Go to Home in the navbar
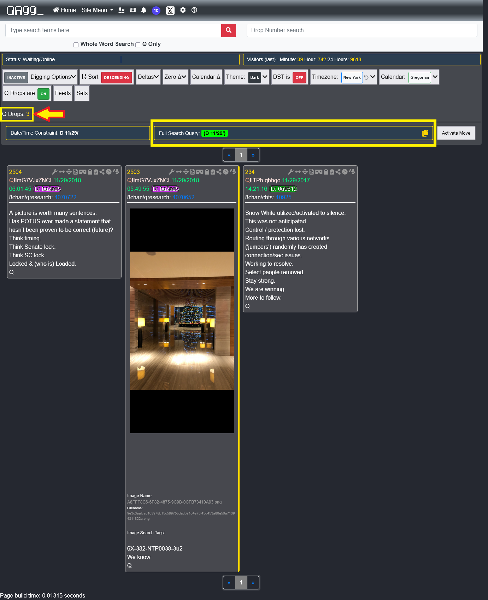The width and height of the screenshot is (488, 600). click(x=65, y=10)
